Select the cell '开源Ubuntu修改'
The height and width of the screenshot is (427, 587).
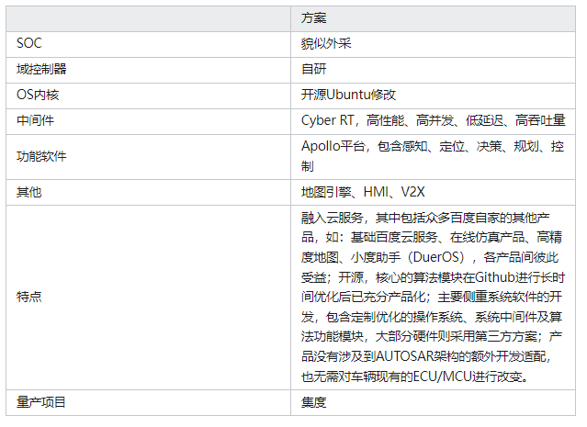pyautogui.click(x=433, y=96)
